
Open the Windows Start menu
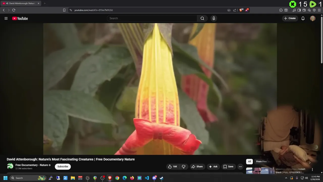5,178
